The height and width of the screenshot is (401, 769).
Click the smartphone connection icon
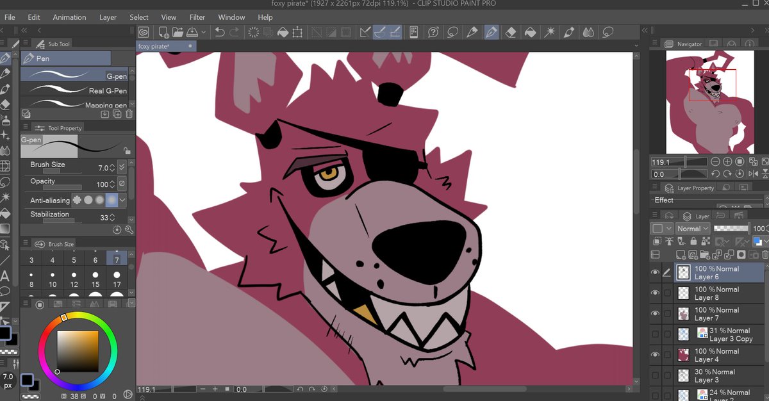(x=414, y=32)
